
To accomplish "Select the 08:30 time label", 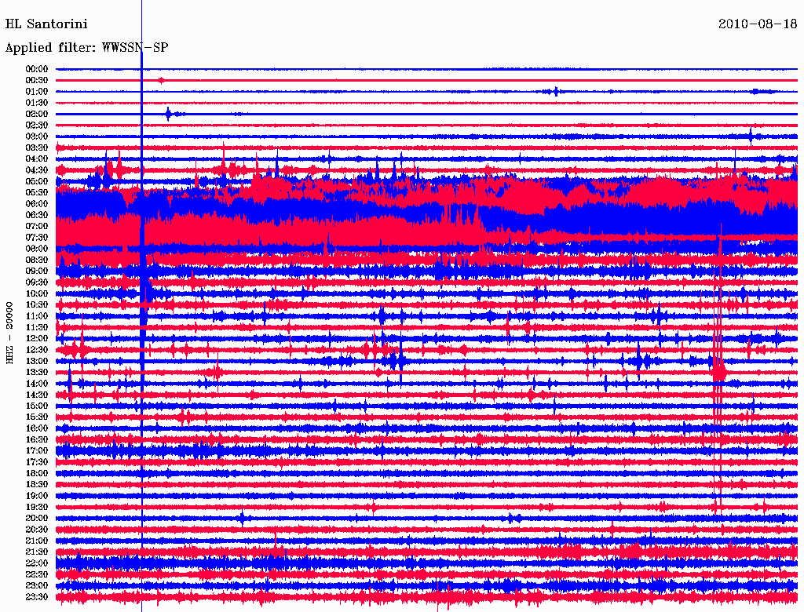I will click(x=37, y=260).
